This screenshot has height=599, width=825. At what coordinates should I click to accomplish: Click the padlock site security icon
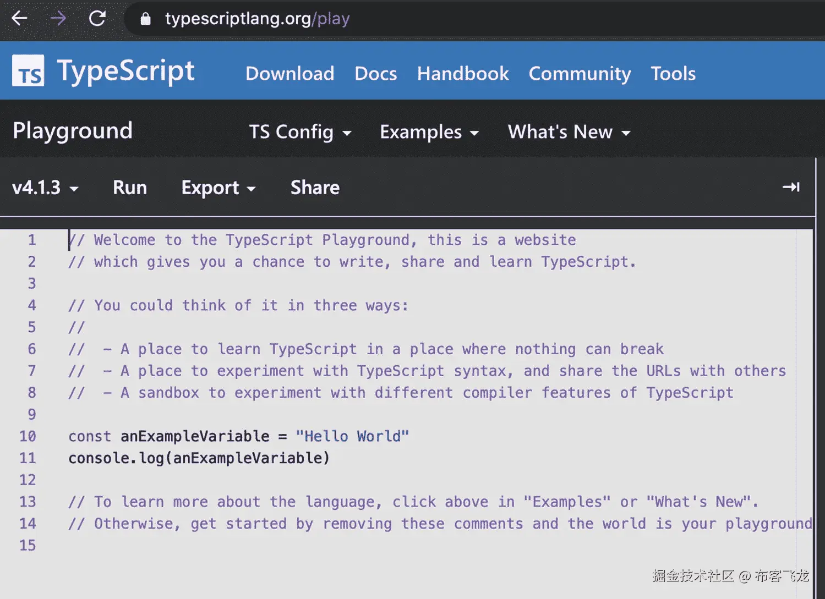coord(145,19)
